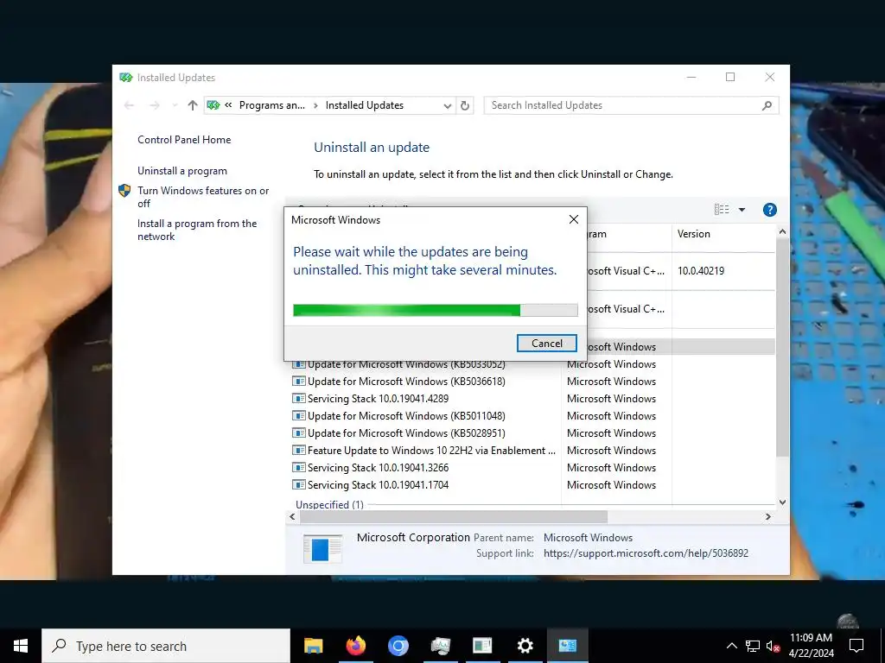The height and width of the screenshot is (663, 885).
Task: Select Installed Updates breadcrumb
Action: pos(364,105)
